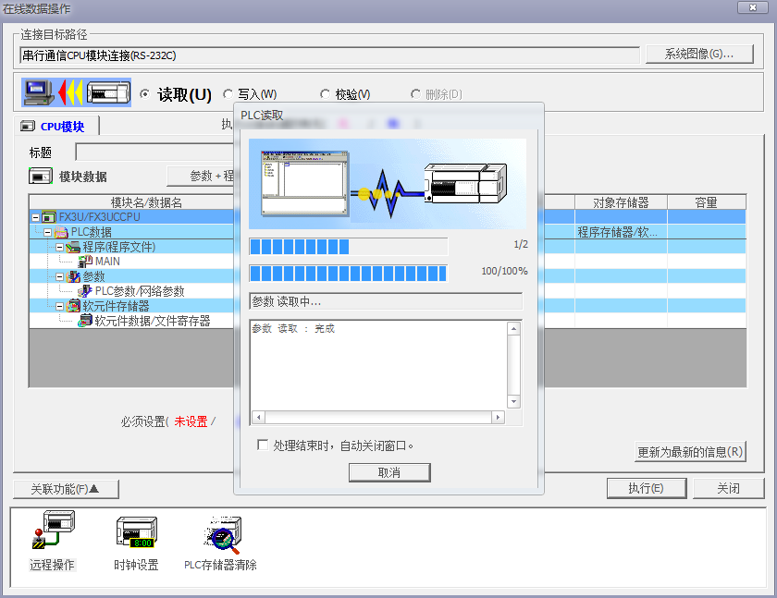
Task: Click the horizontal scrollbar in log box
Action: (377, 418)
